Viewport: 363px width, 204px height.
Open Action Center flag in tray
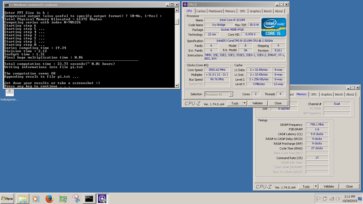coord(319,199)
